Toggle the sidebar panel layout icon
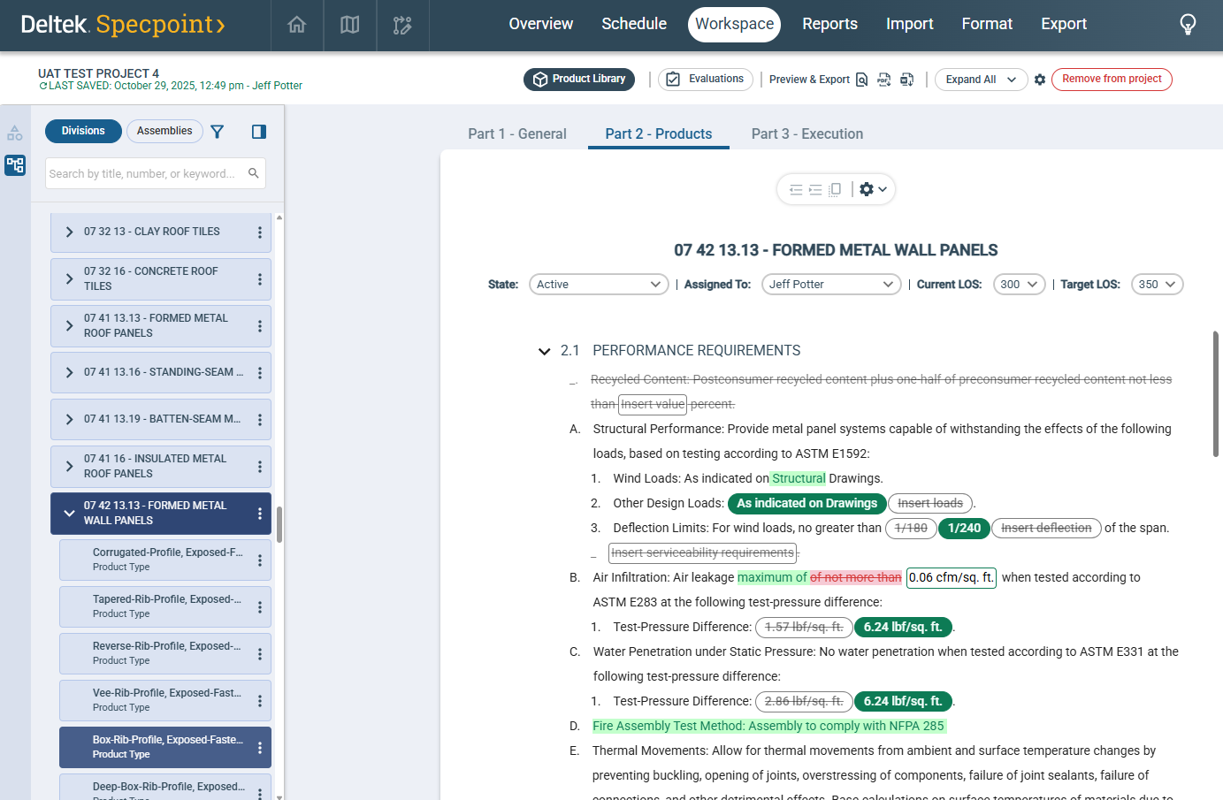This screenshot has width=1223, height=800. 259,132
